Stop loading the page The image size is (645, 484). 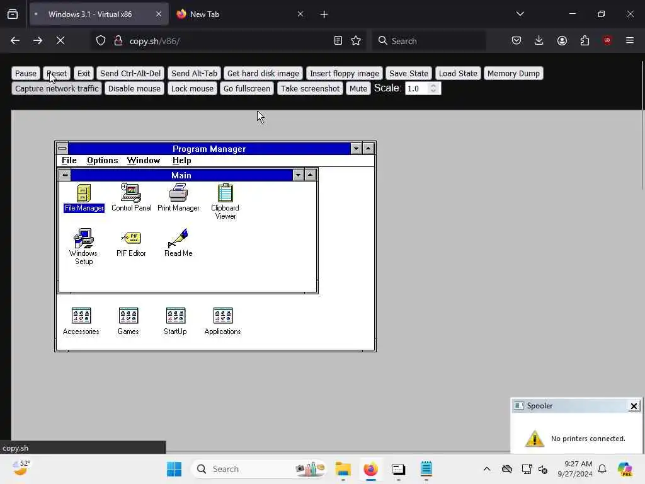pos(60,40)
